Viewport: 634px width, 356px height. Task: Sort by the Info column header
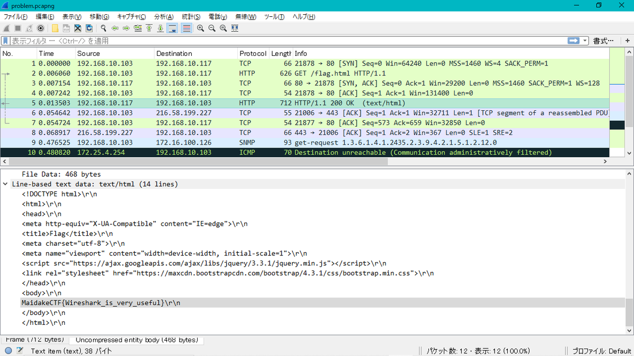click(450, 53)
